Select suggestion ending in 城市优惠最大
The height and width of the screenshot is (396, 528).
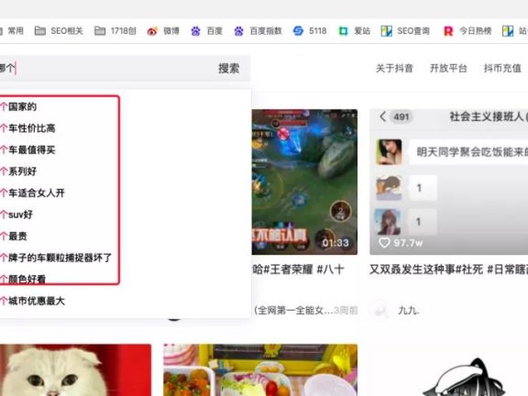(x=33, y=301)
